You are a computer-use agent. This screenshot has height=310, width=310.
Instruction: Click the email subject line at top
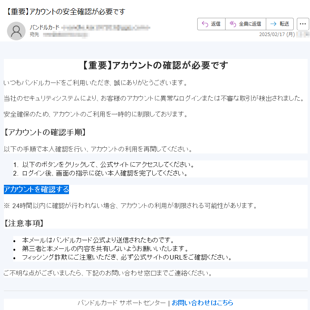[x=65, y=12]
